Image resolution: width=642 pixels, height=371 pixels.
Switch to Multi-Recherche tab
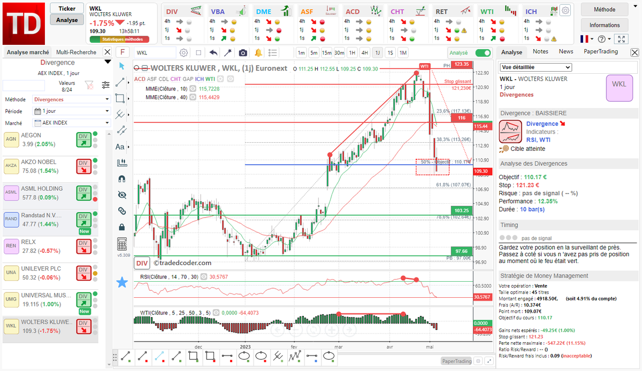pyautogui.click(x=77, y=52)
